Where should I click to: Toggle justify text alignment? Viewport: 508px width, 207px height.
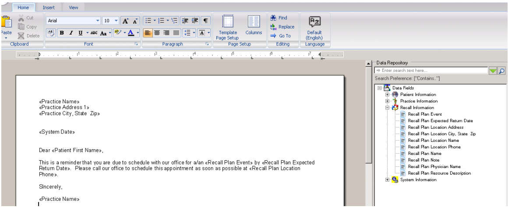(176, 33)
